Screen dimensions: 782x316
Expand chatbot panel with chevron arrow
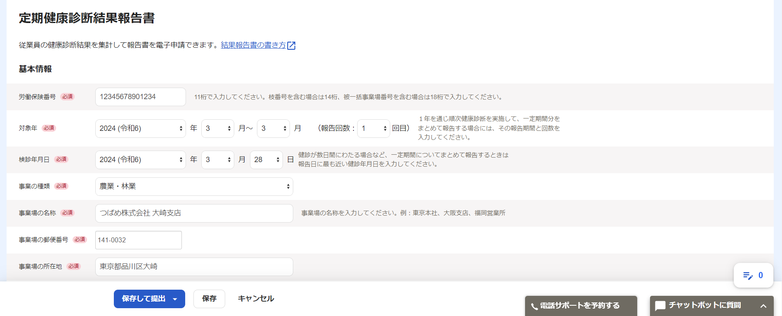click(x=763, y=306)
